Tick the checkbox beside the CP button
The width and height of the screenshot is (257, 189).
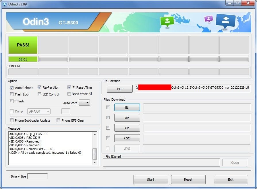click(108, 128)
